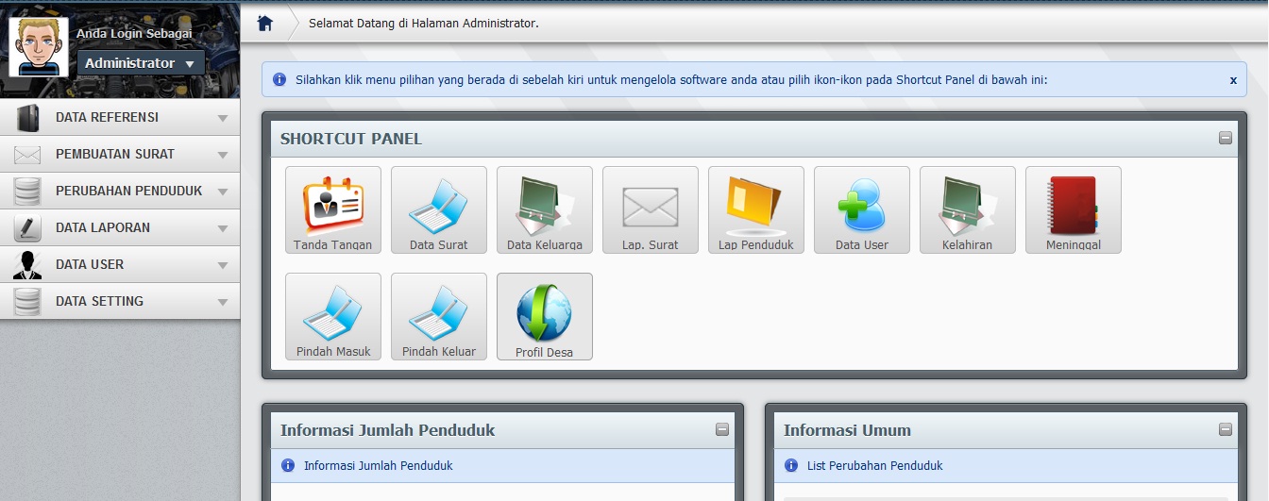
Task: Select the Perubahan Penduduk menu item
Action: tap(120, 192)
